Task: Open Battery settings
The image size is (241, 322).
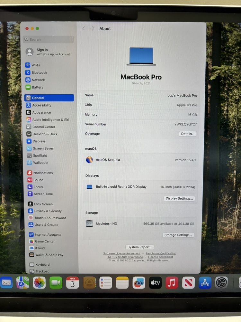Action: [x=34, y=87]
